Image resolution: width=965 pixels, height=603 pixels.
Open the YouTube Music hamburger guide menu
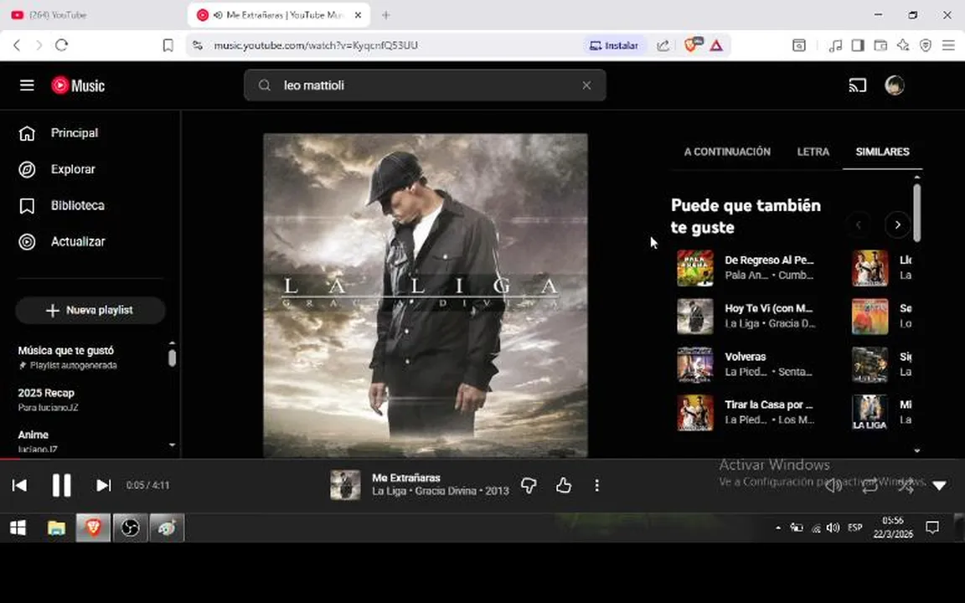27,85
